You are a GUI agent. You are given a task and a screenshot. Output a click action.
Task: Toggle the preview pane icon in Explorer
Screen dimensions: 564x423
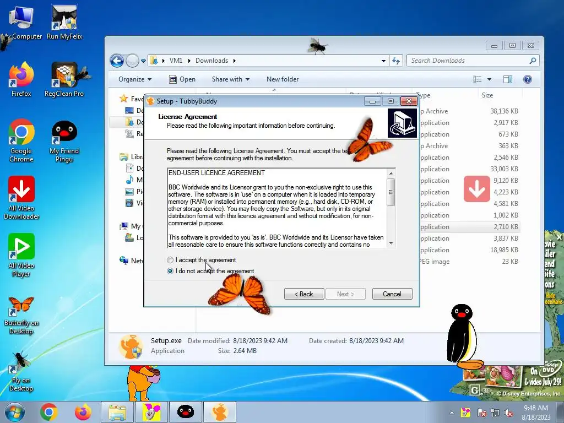tap(508, 79)
